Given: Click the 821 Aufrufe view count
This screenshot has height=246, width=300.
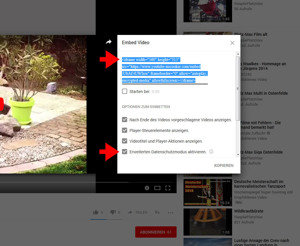Looking at the screenshot, I should [x=244, y=222].
